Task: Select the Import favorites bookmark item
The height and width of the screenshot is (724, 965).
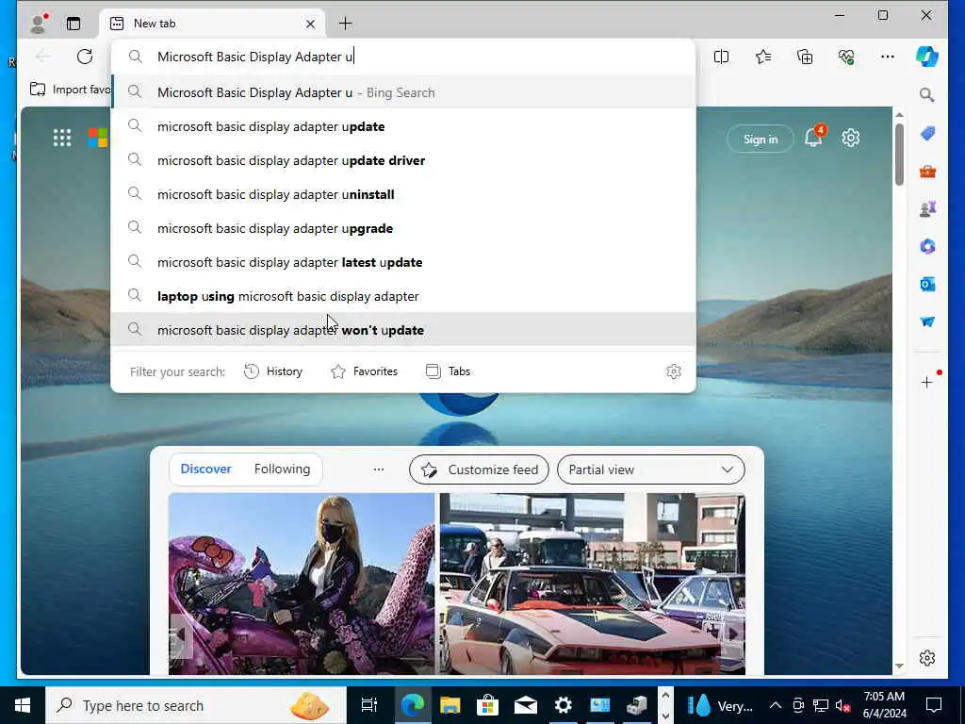Action: (70, 90)
